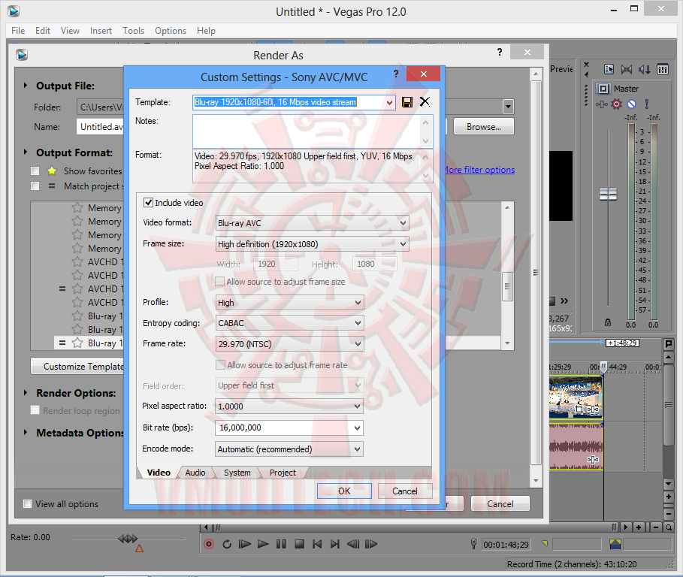Adjust the Master volume fader
Image resolution: width=683 pixels, height=577 pixels.
608,195
